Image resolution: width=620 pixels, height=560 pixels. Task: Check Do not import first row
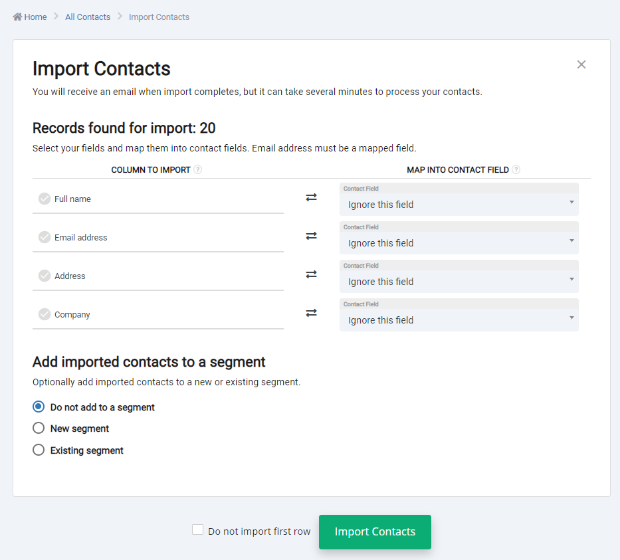[x=198, y=529]
